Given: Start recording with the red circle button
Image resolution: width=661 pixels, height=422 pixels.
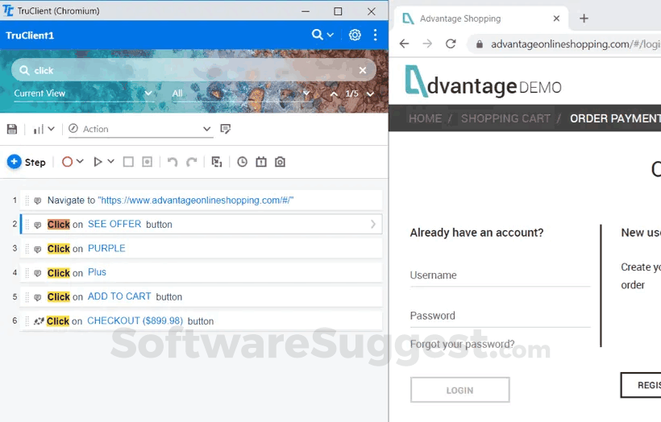Looking at the screenshot, I should point(68,162).
